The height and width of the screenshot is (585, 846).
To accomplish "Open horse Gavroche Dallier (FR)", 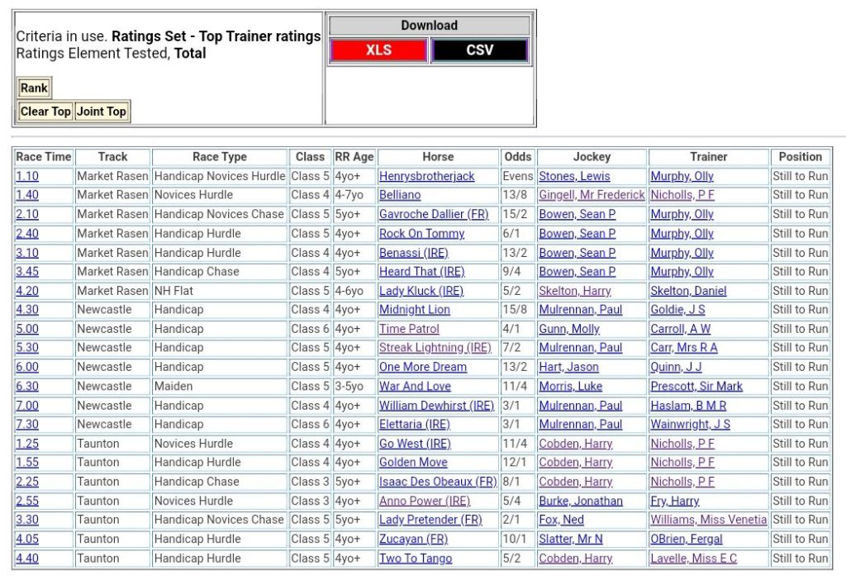I will pos(433,214).
